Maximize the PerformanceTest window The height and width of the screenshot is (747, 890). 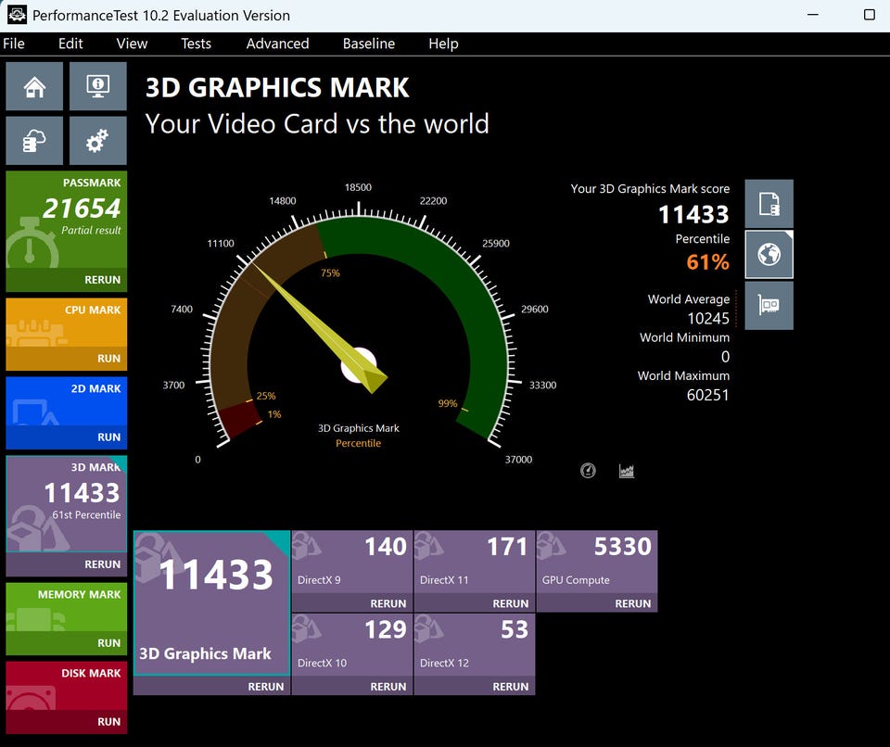pos(869,15)
